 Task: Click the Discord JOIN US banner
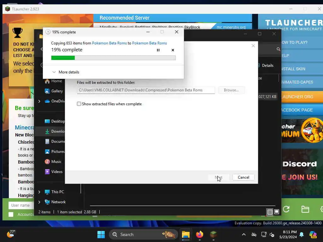click(302, 171)
